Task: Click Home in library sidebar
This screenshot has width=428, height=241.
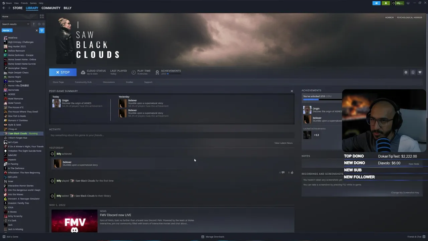Action: [x=5, y=16]
